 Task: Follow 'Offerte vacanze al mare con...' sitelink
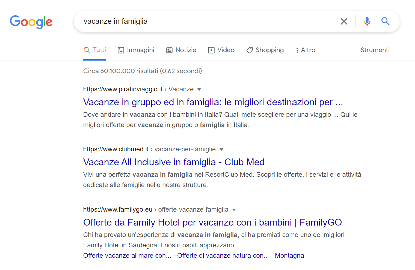tap(127, 256)
